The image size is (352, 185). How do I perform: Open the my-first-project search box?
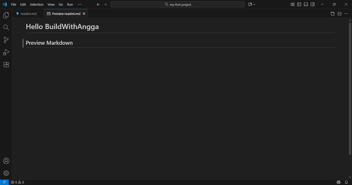click(177, 4)
